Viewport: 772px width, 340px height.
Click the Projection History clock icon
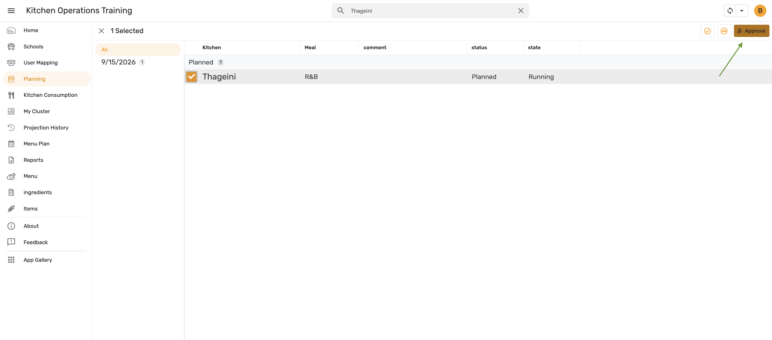(11, 127)
